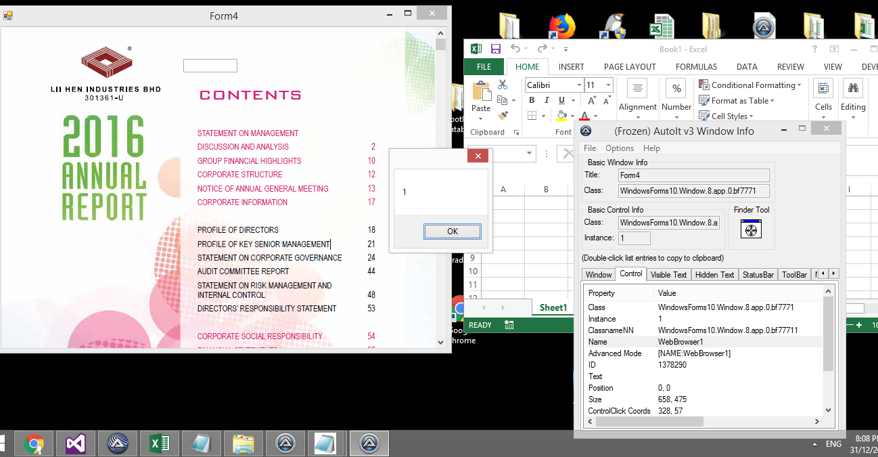Select the Format Painter brush in Excel
The width and height of the screenshot is (878, 457).
coord(503,116)
